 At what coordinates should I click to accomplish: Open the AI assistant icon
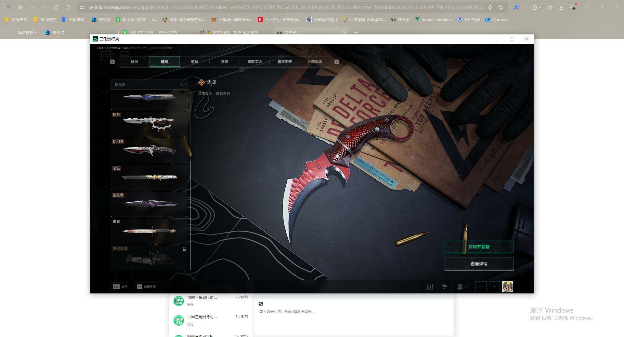[517, 7]
